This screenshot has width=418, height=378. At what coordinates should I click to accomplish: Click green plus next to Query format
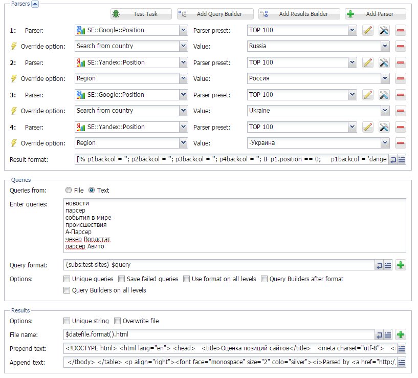(x=401, y=265)
